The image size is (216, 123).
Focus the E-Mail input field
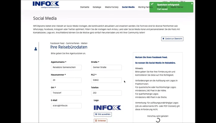[x=66, y=106]
